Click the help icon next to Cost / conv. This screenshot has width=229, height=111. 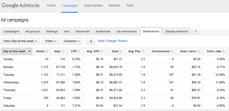click(x=199, y=51)
